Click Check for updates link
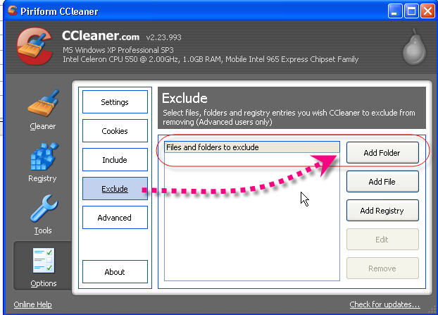This screenshot has width=438, height=315. [384, 304]
